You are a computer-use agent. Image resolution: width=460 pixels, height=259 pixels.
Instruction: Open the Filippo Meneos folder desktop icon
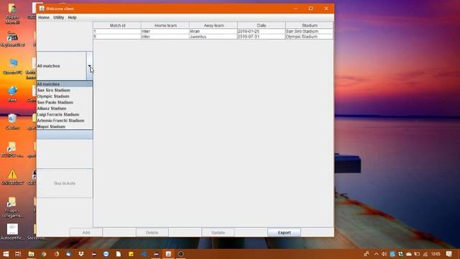(12, 14)
